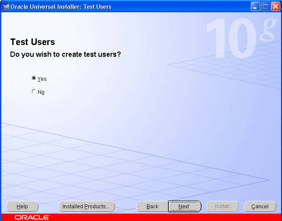Click the 'Oracle Universal Installer: Test Users' title
The image size is (282, 221).
tap(61, 7)
